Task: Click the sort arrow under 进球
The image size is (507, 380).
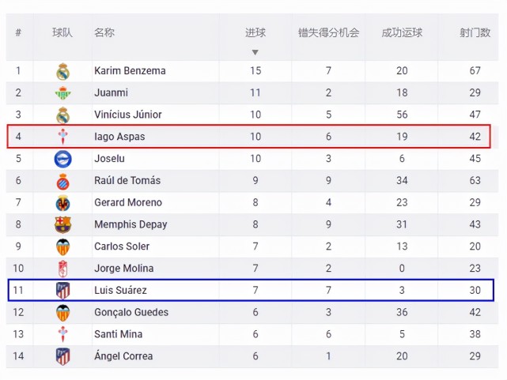Action: 255,53
